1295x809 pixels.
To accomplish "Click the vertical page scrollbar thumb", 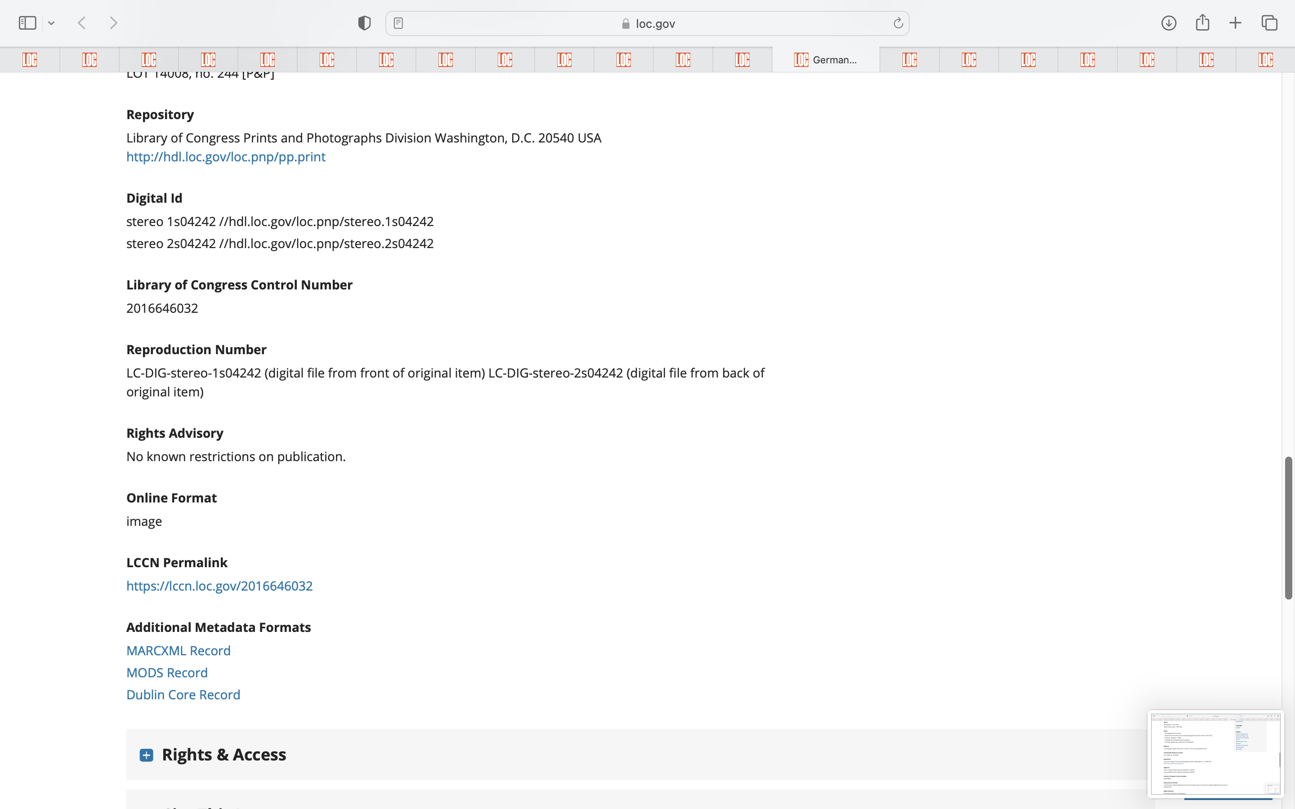I will click(x=1289, y=527).
